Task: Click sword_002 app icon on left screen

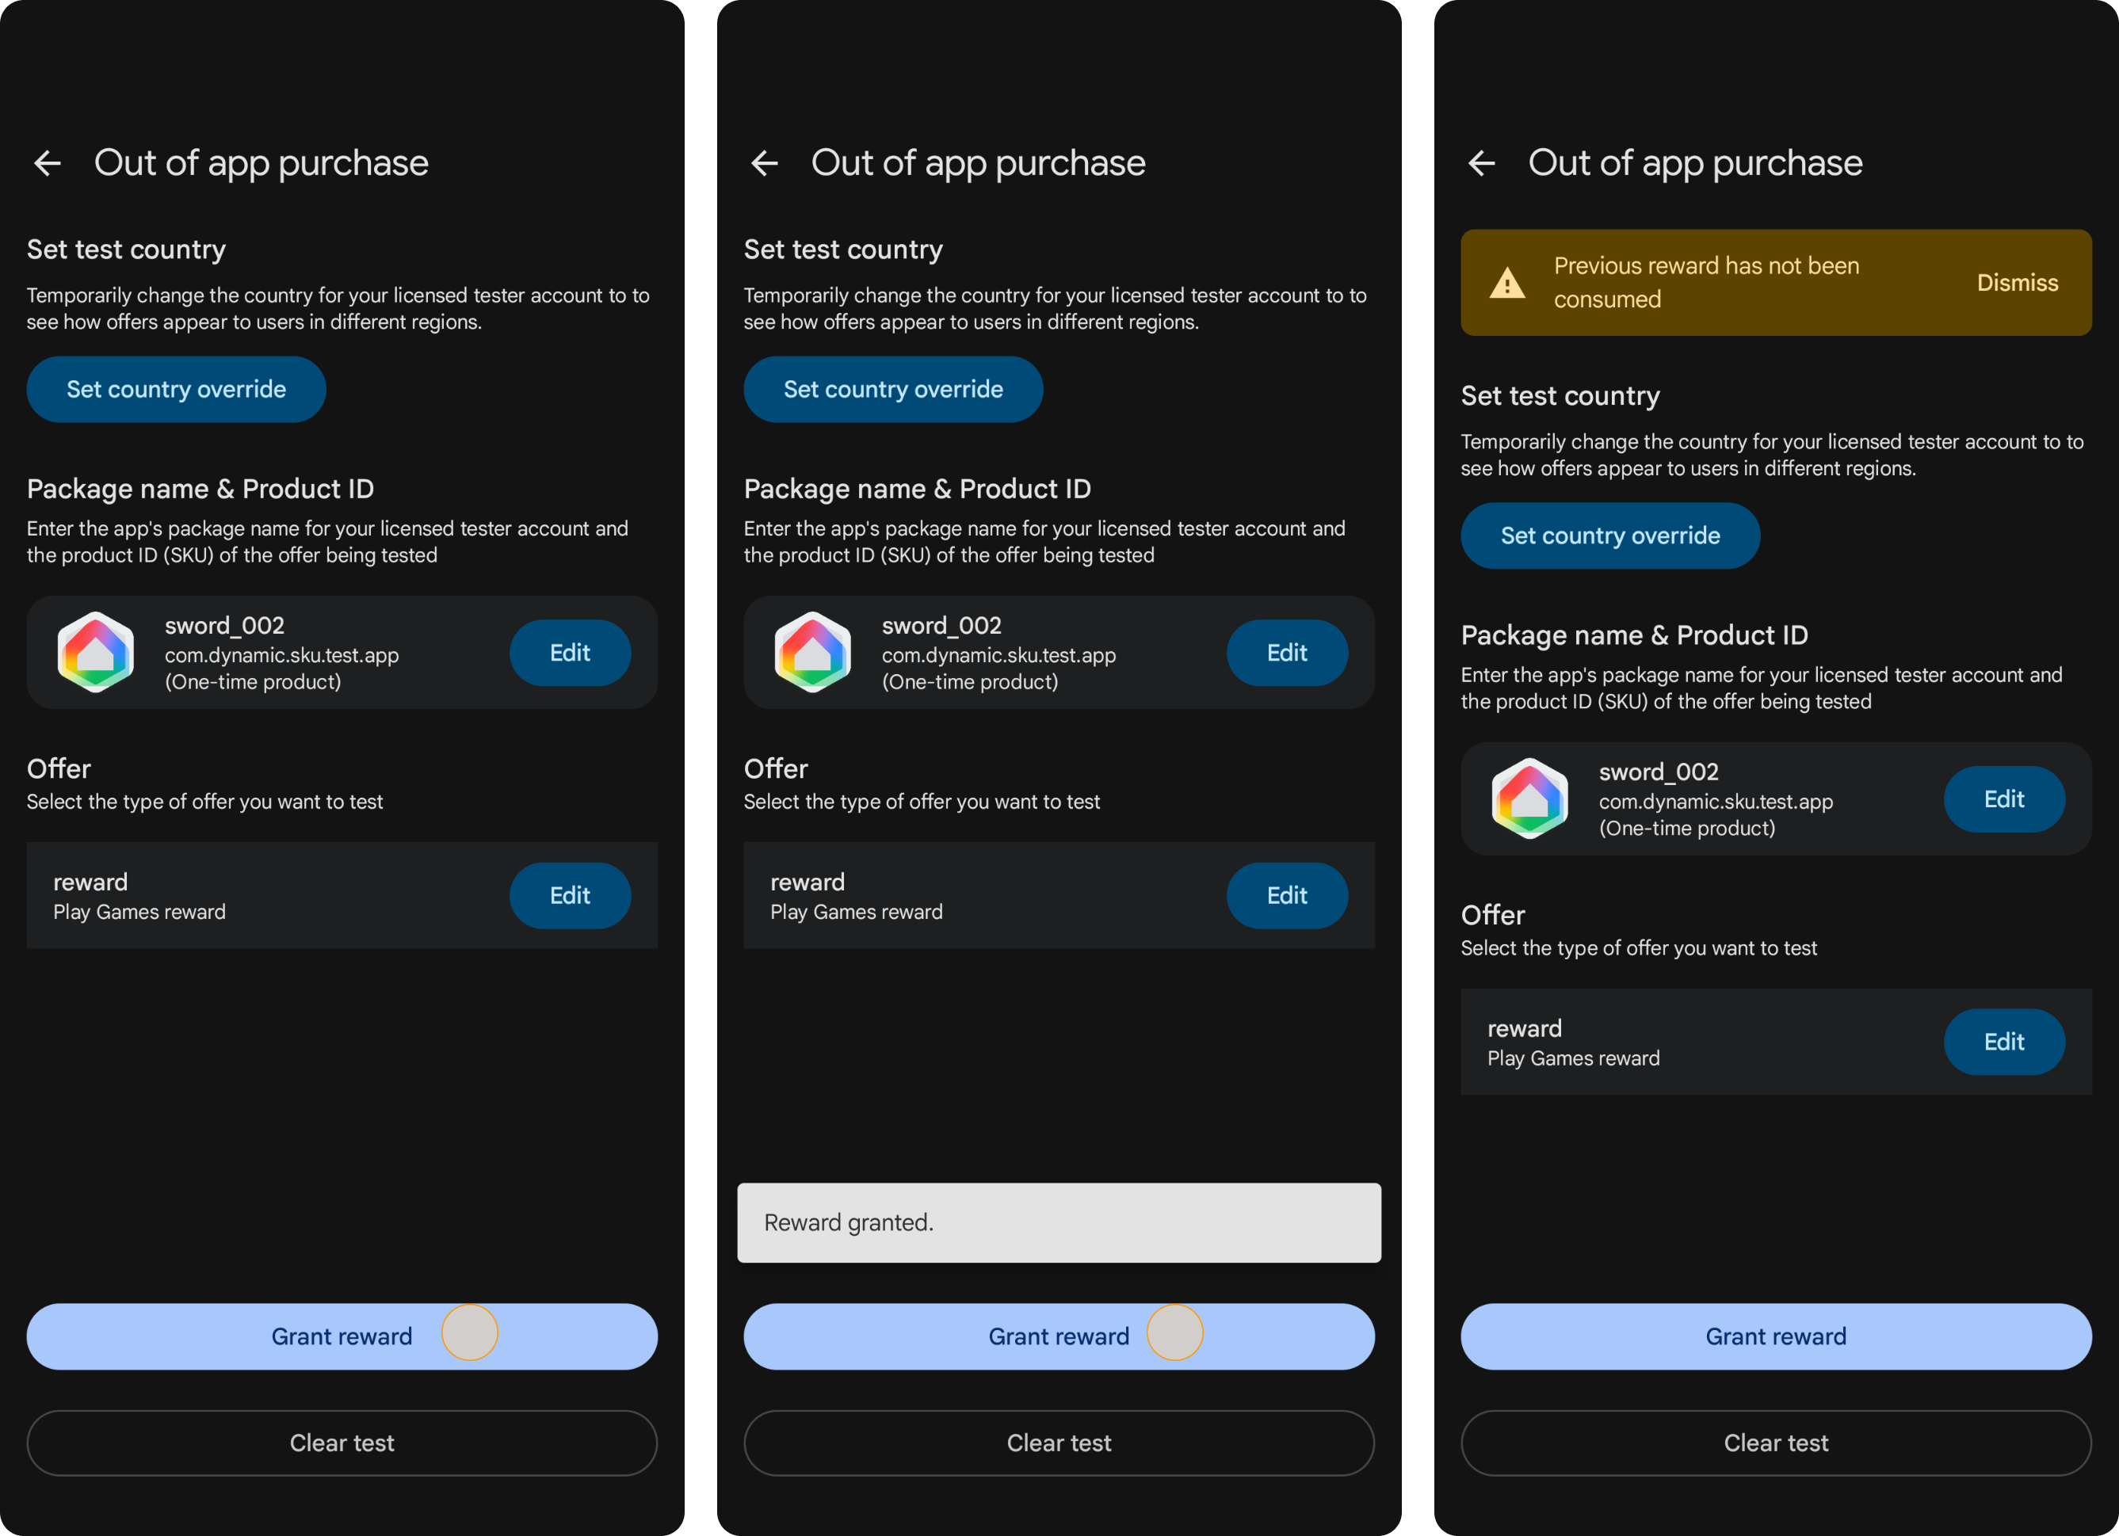Action: 96,652
